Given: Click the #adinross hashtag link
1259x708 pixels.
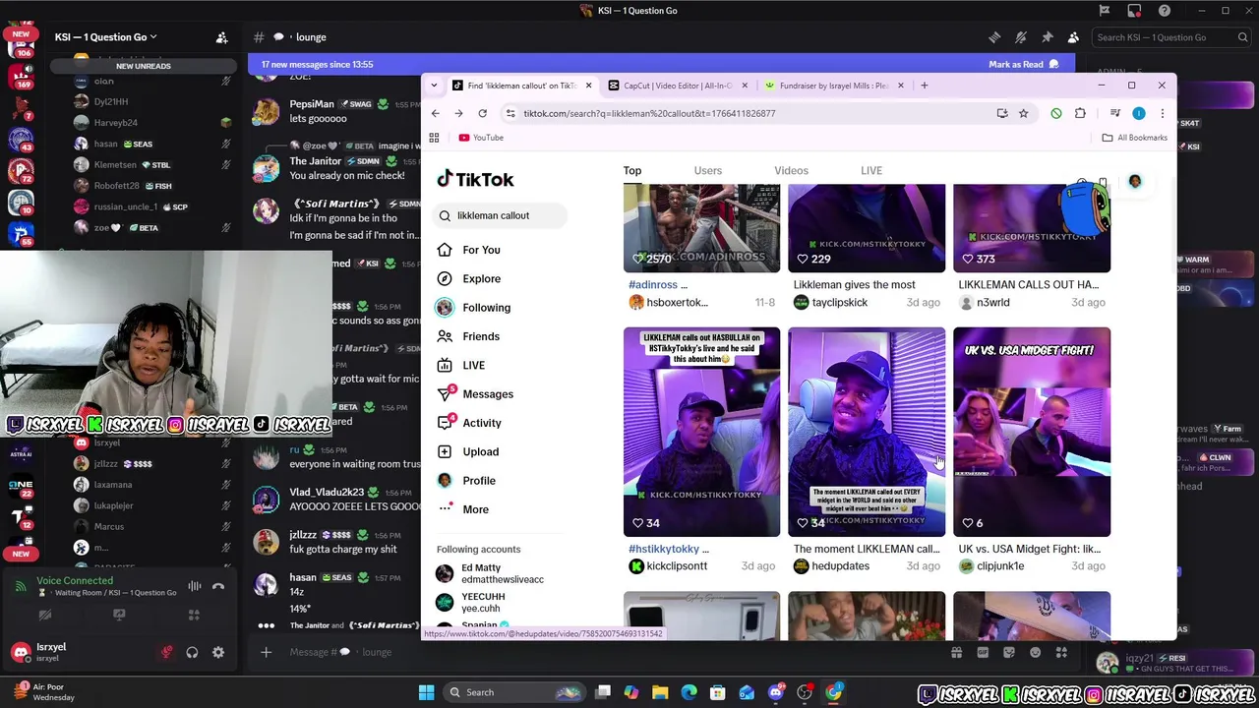Looking at the screenshot, I should (x=653, y=285).
